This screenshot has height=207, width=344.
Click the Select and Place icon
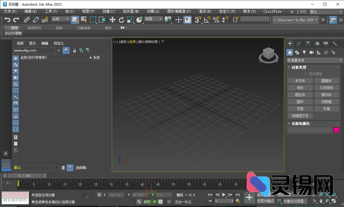tap(139, 20)
